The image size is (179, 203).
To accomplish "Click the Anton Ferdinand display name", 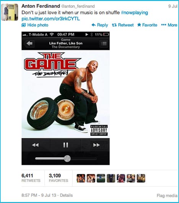I will tap(41, 6).
